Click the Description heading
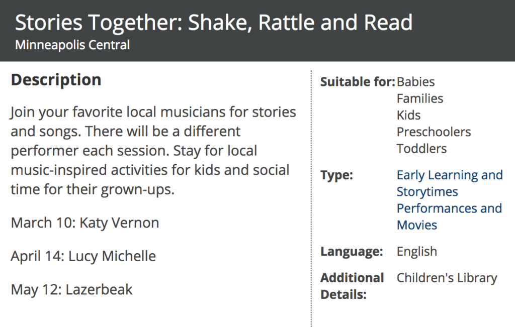The image size is (515, 327). [56, 80]
